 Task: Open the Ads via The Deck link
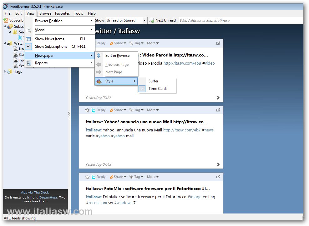coord(35,192)
